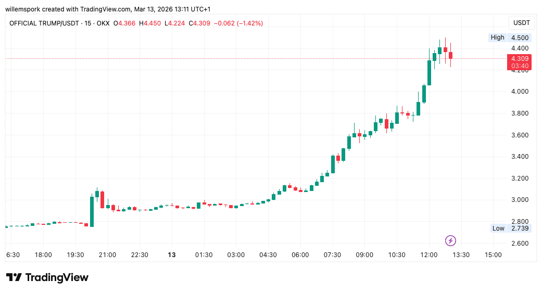Click the TradingView wordmark text
The image size is (542, 293).
point(56,277)
